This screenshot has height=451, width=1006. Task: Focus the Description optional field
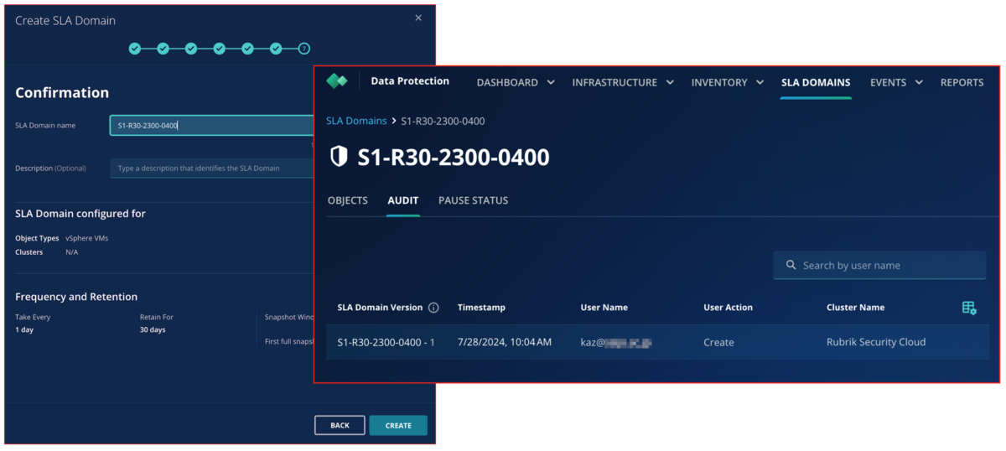click(x=212, y=168)
